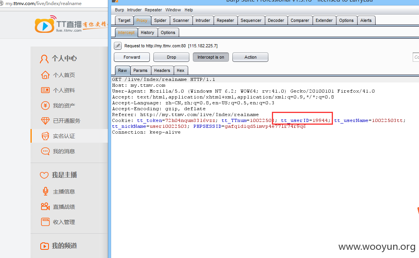The height and width of the screenshot is (258, 419).
Task: Switch to the Intruder tool tab
Action: click(203, 20)
